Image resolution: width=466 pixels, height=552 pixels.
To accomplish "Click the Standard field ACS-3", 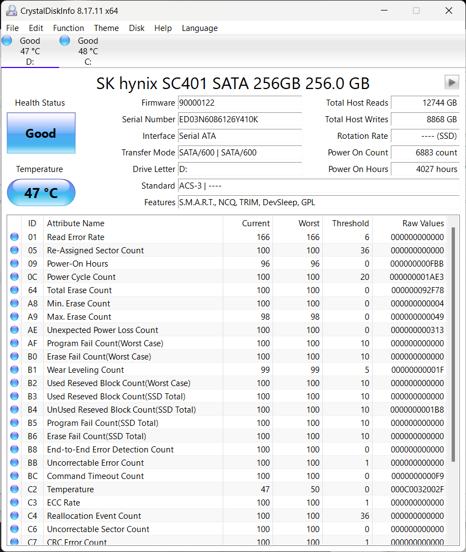I will (319, 185).
